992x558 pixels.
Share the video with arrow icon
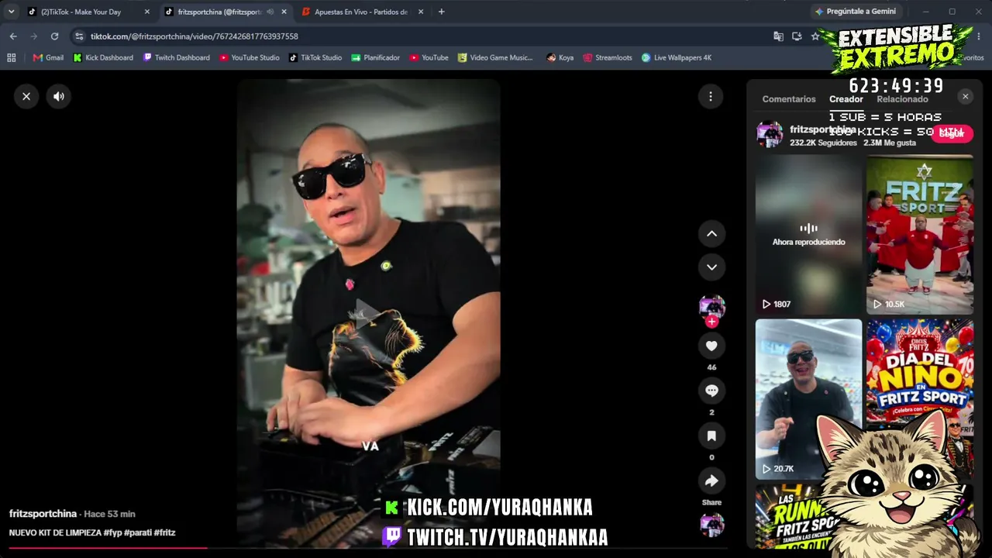point(711,480)
